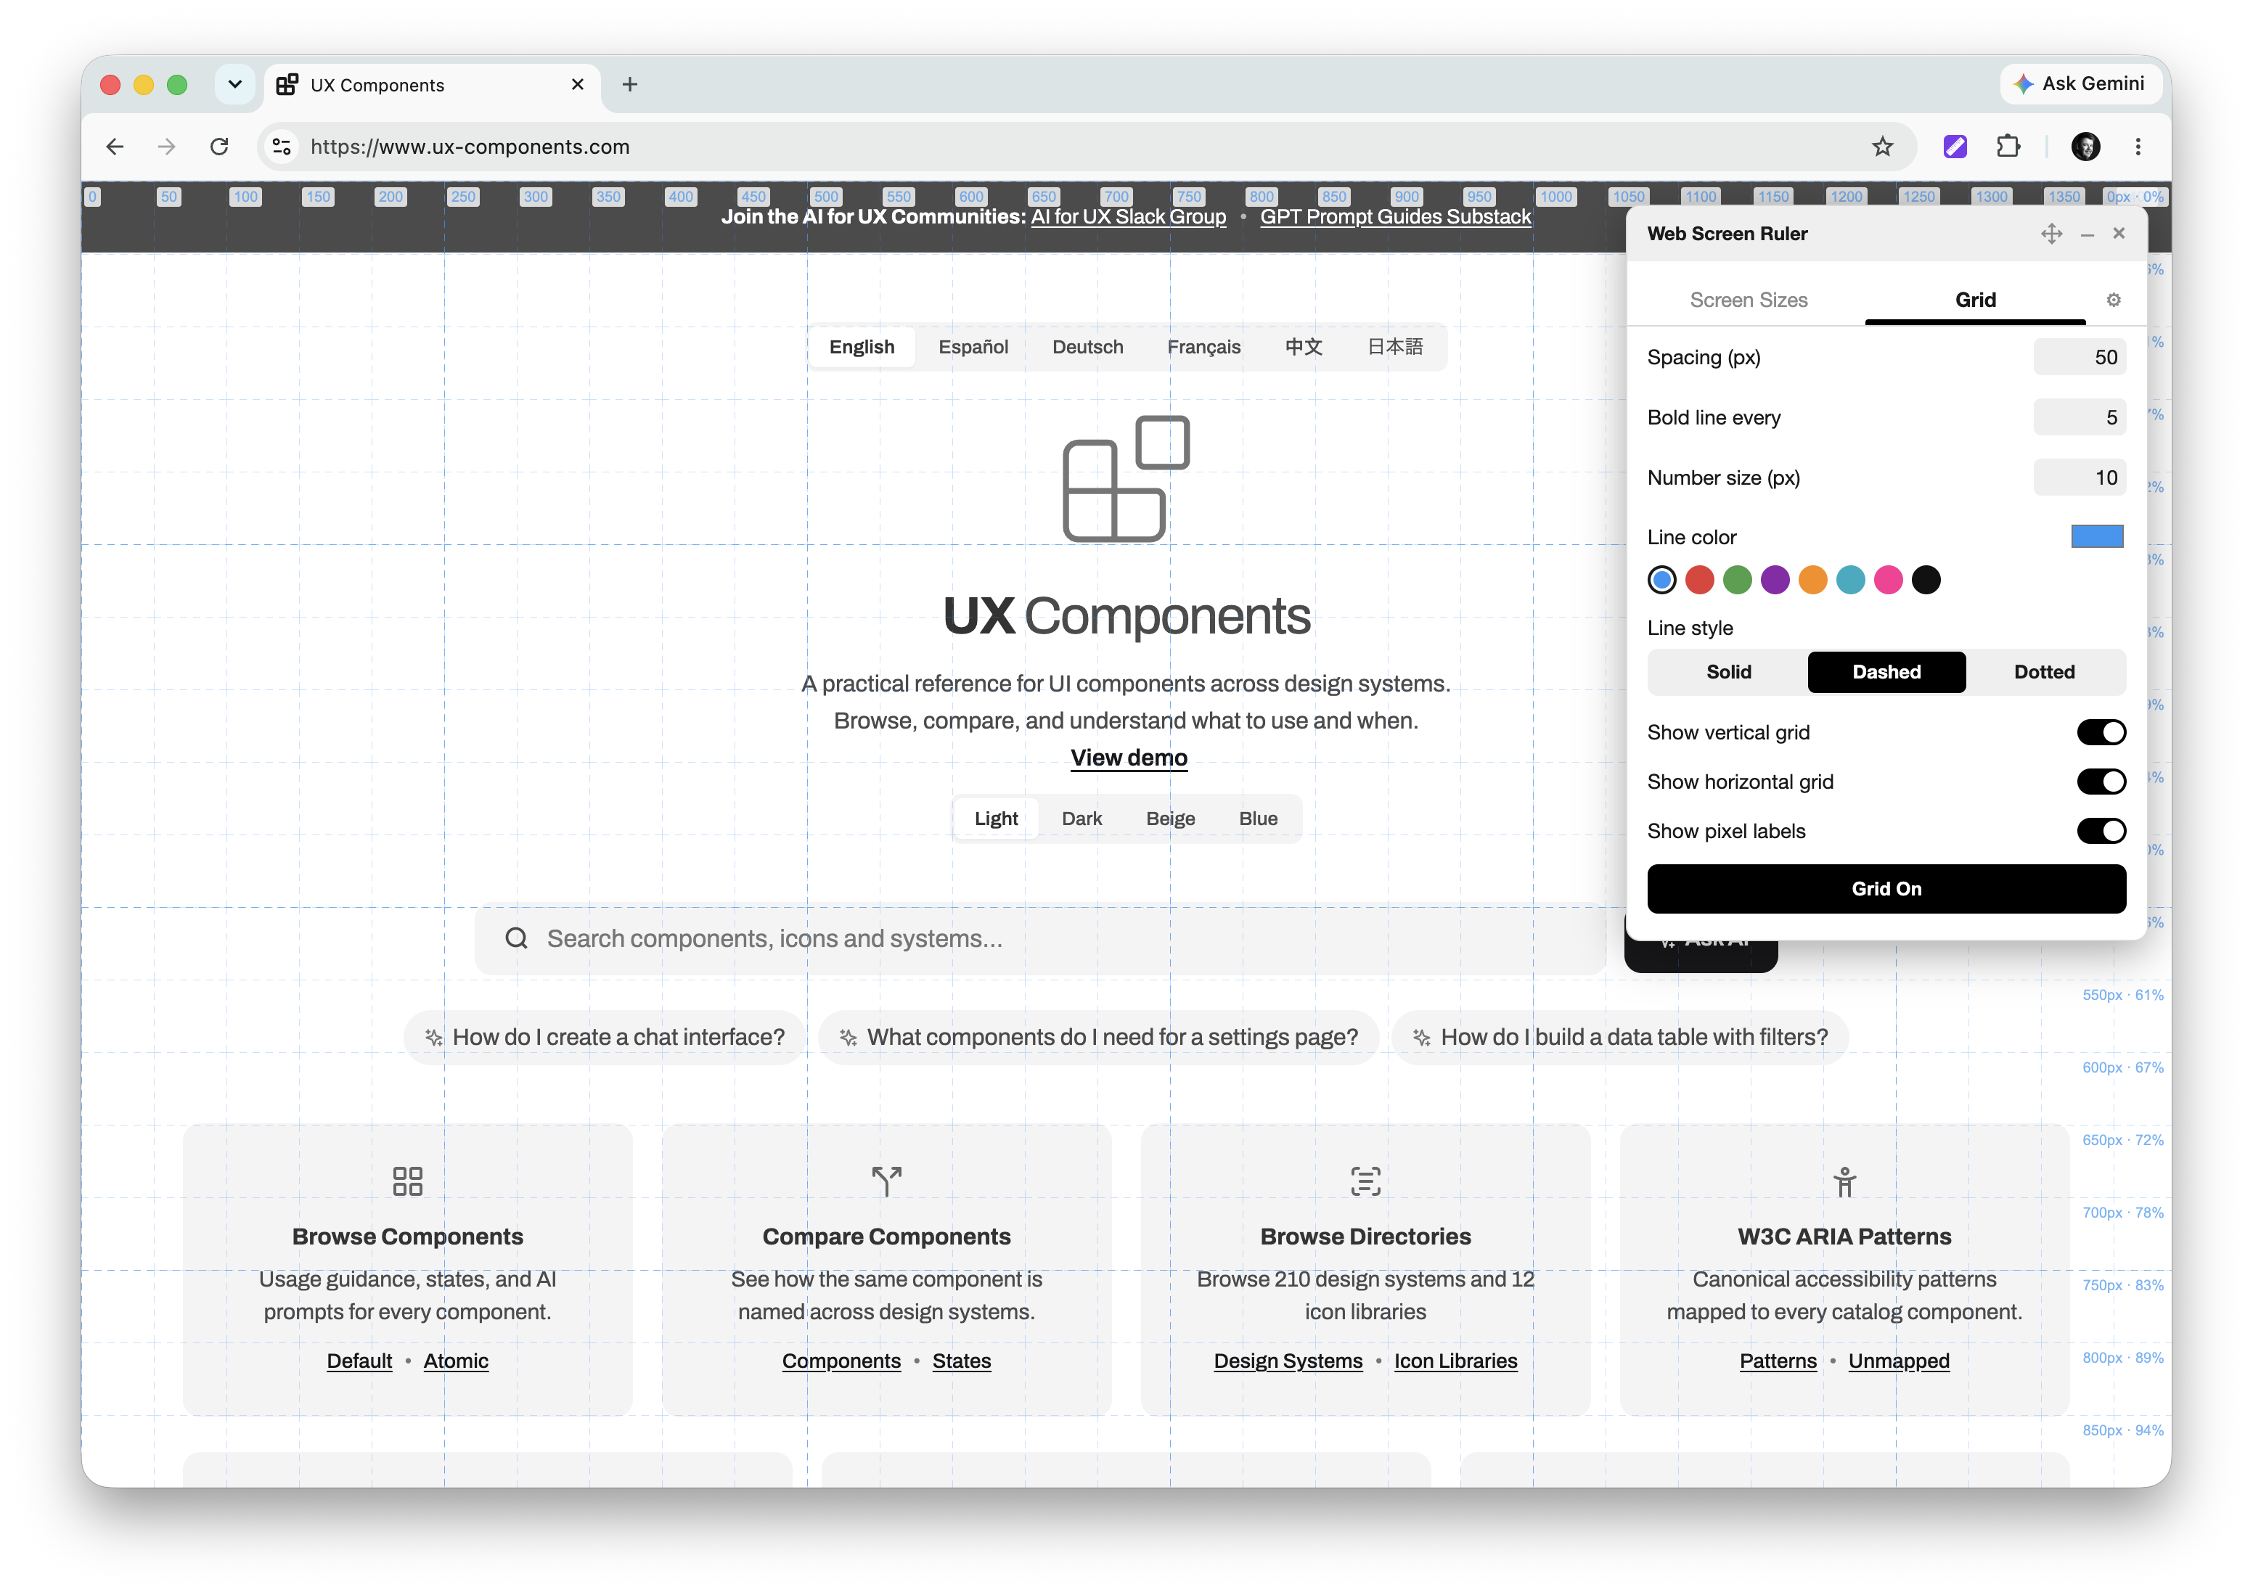Click the browser forward arrow

click(x=167, y=147)
